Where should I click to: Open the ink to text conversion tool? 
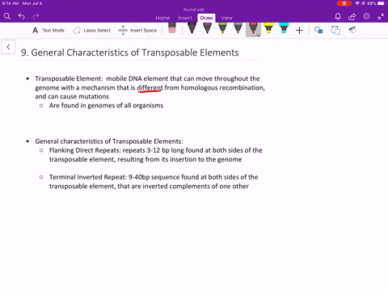point(335,30)
